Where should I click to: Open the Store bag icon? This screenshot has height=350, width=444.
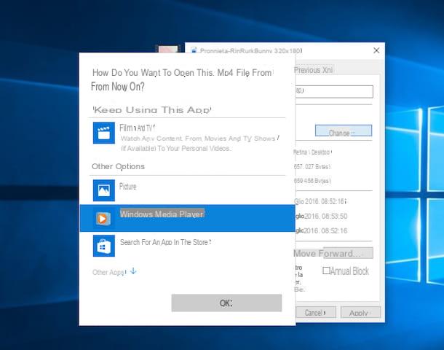pos(104,246)
